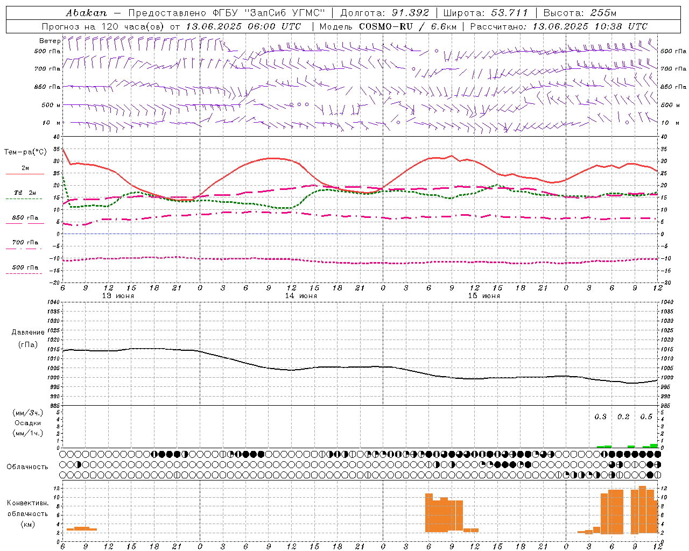Click the Тем-ра(°C) temperature panel label
This screenshot has width=689, height=551.
click(25, 152)
